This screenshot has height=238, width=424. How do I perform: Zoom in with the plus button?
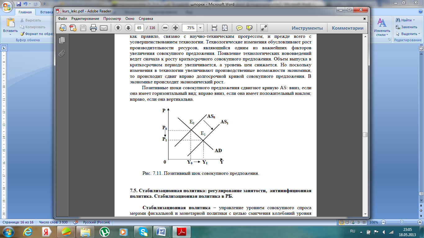(x=176, y=28)
